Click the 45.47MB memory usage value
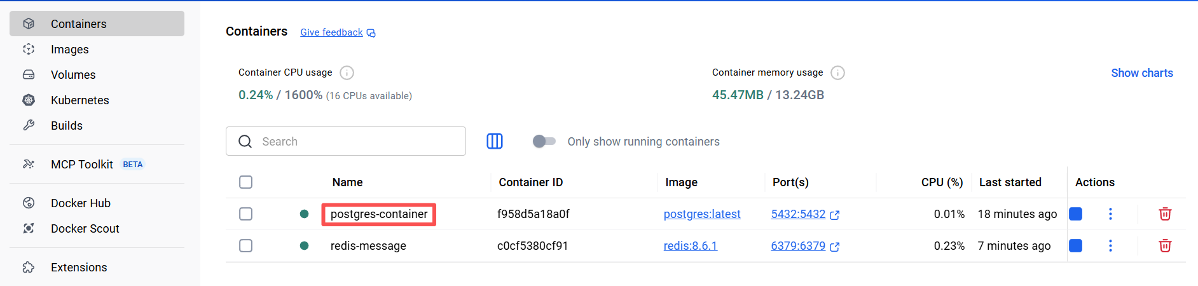This screenshot has height=286, width=1198. 738,95
